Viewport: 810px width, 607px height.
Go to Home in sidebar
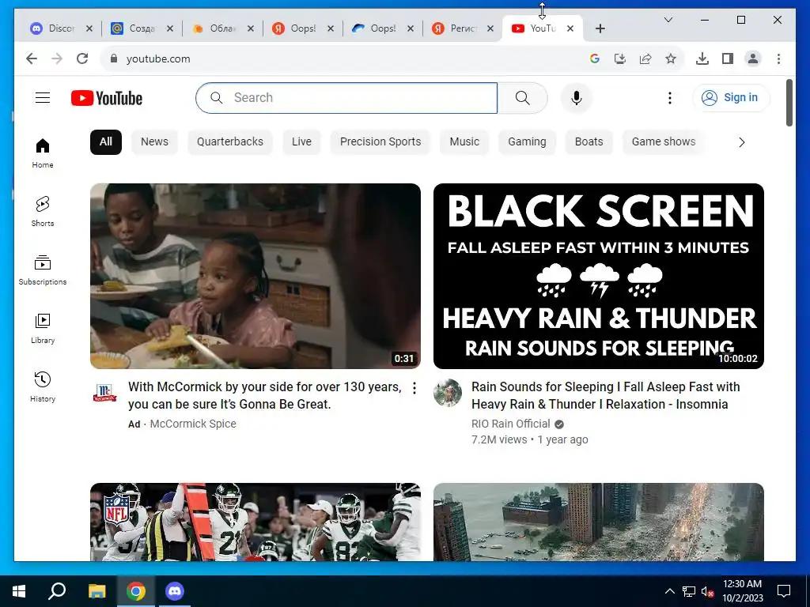pos(43,153)
